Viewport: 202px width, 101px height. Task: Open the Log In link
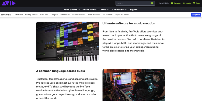click(x=187, y=3)
